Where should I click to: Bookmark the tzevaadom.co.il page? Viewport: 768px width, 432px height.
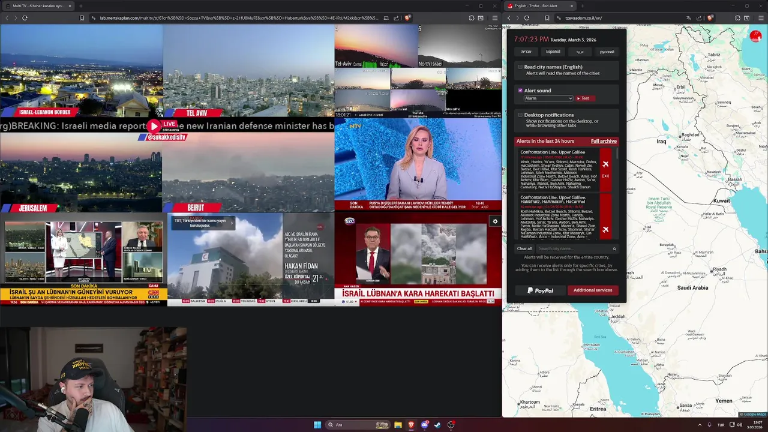point(547,18)
